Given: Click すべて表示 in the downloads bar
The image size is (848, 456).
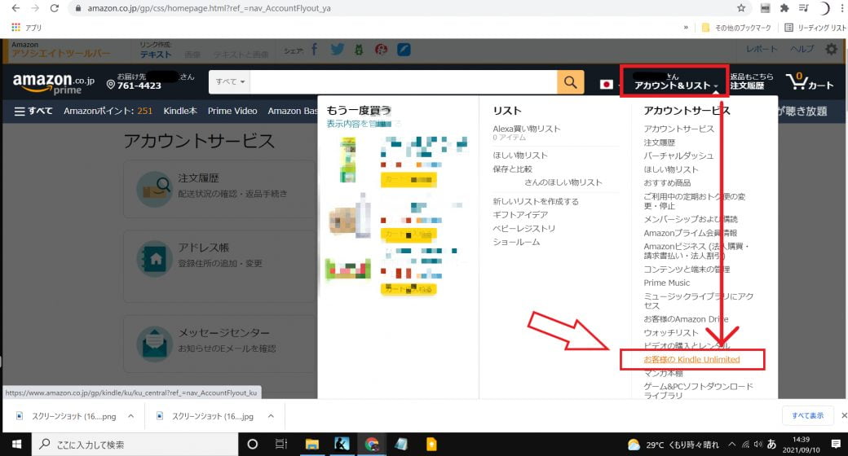Looking at the screenshot, I should click(x=807, y=415).
